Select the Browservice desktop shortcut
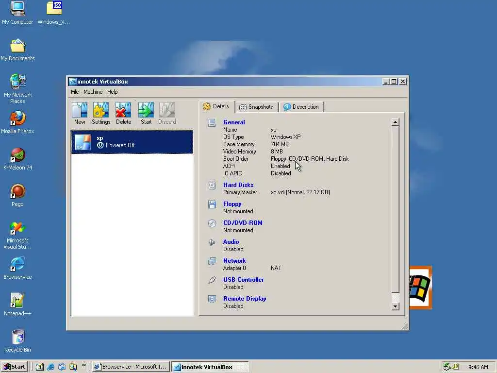Image resolution: width=497 pixels, height=373 pixels. pyautogui.click(x=17, y=268)
